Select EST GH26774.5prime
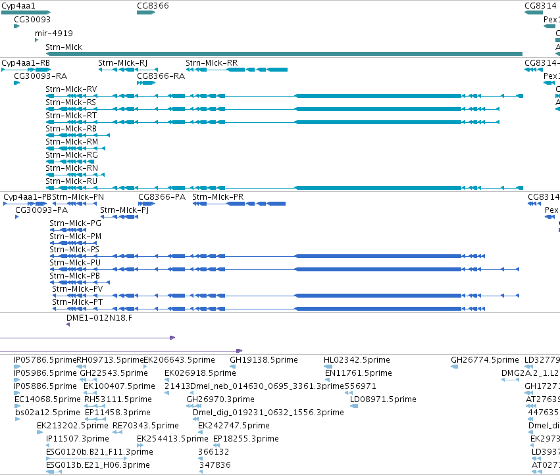560x475 pixels. pyautogui.click(x=454, y=367)
